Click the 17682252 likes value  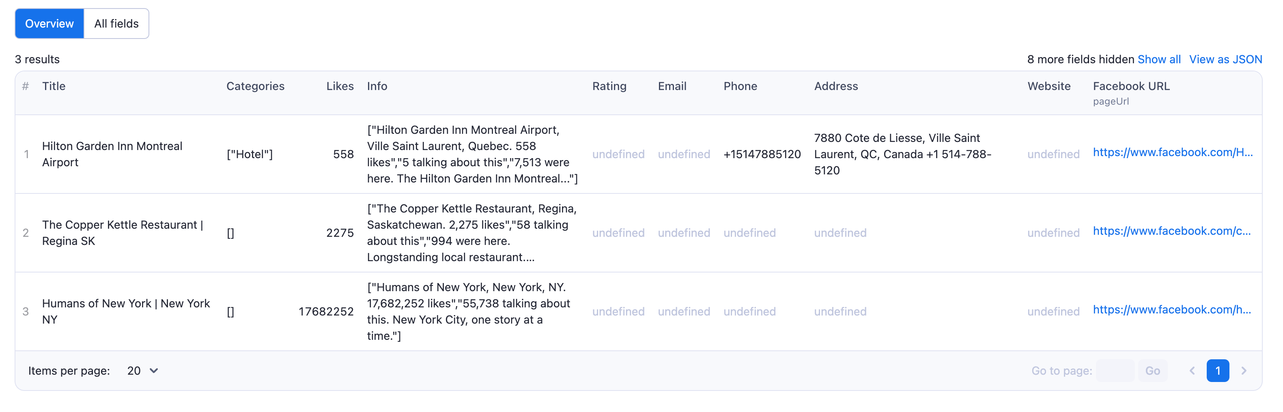click(x=326, y=311)
